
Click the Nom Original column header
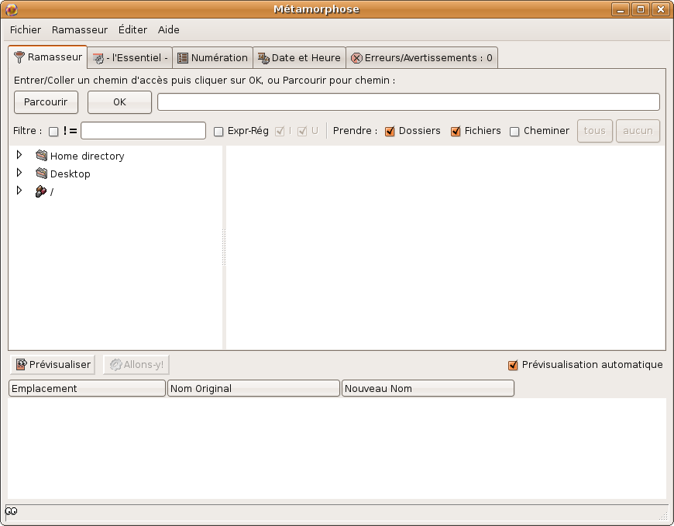click(x=253, y=388)
